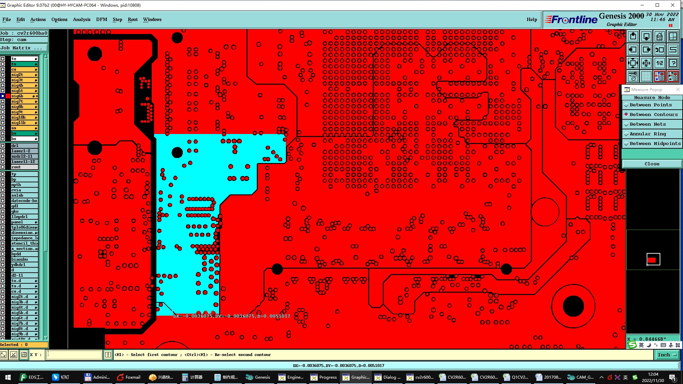Open Job Matrix button

[x=23, y=48]
